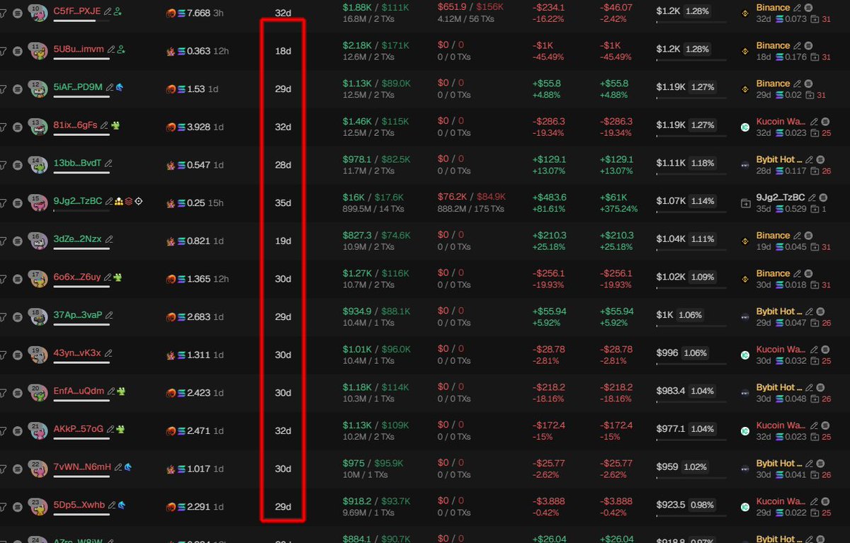The image size is (850, 543).
Task: Click the Solana icon beside 0.363 balance
Action: click(x=181, y=51)
